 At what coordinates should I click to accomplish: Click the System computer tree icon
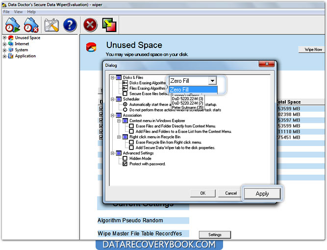pos(11,50)
